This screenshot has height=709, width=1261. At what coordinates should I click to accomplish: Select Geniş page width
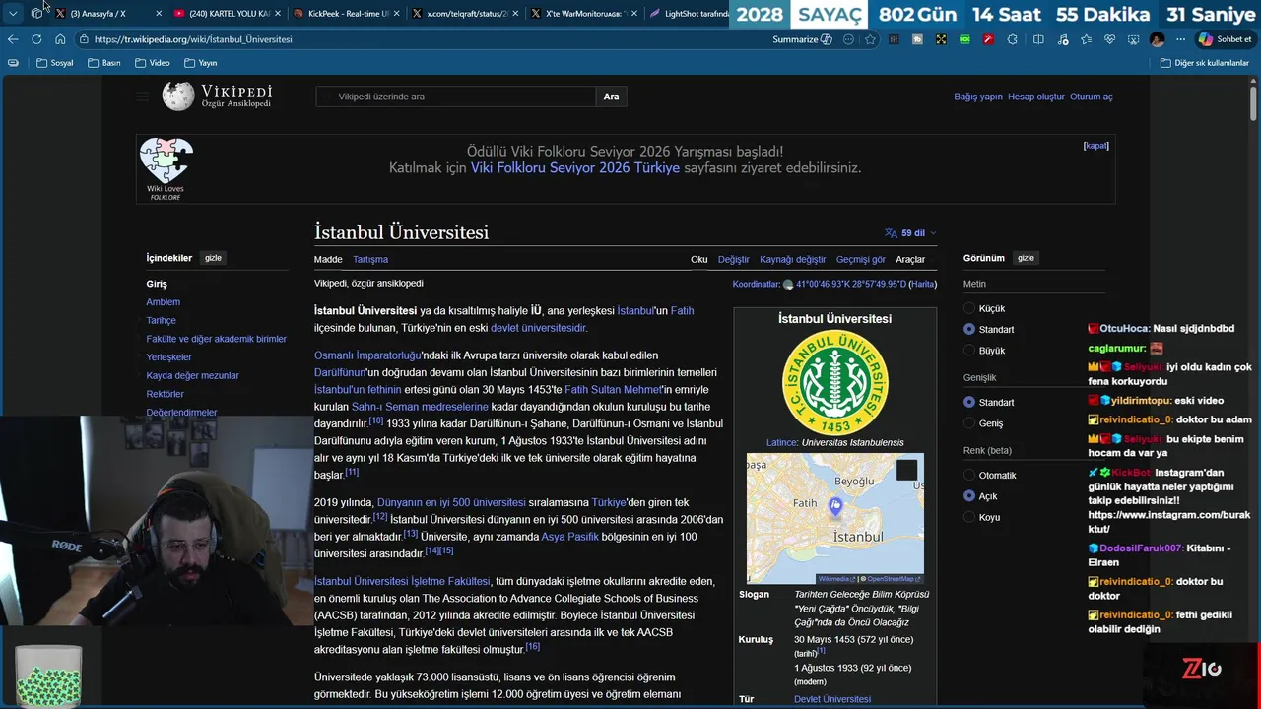pos(969,423)
